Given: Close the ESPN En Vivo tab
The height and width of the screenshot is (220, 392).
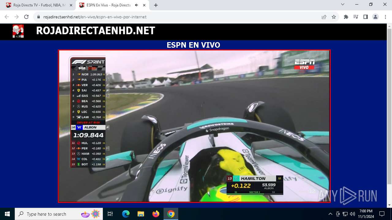Looking at the screenshot, I should pos(144,5).
